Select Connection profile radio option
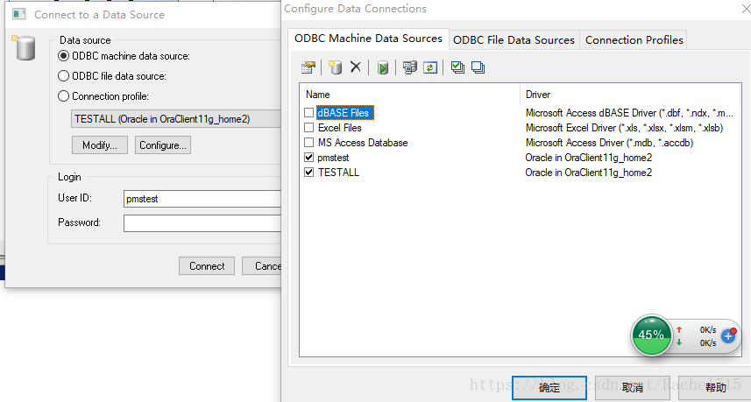This screenshot has width=751, height=402. 63,96
